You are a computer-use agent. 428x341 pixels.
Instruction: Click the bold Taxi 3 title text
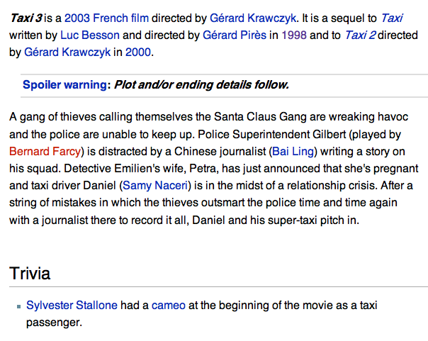pos(26,18)
